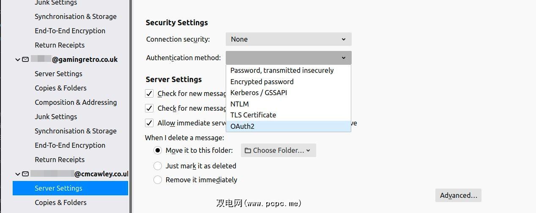Collapse the Authentication method dropdown
Screen dimensions: 536x213
coord(288,58)
